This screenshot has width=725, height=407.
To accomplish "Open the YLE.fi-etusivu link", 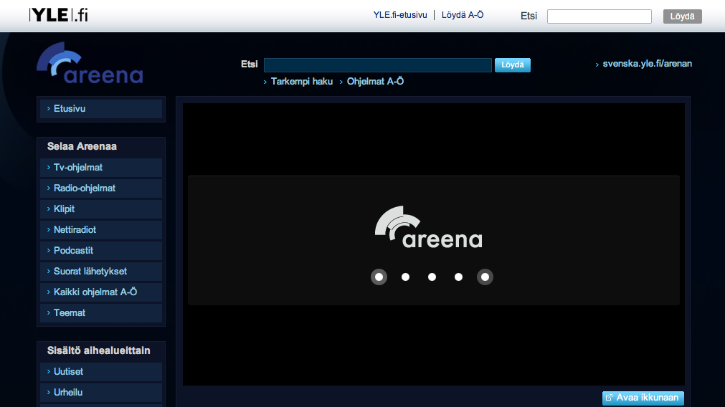I will click(x=400, y=15).
